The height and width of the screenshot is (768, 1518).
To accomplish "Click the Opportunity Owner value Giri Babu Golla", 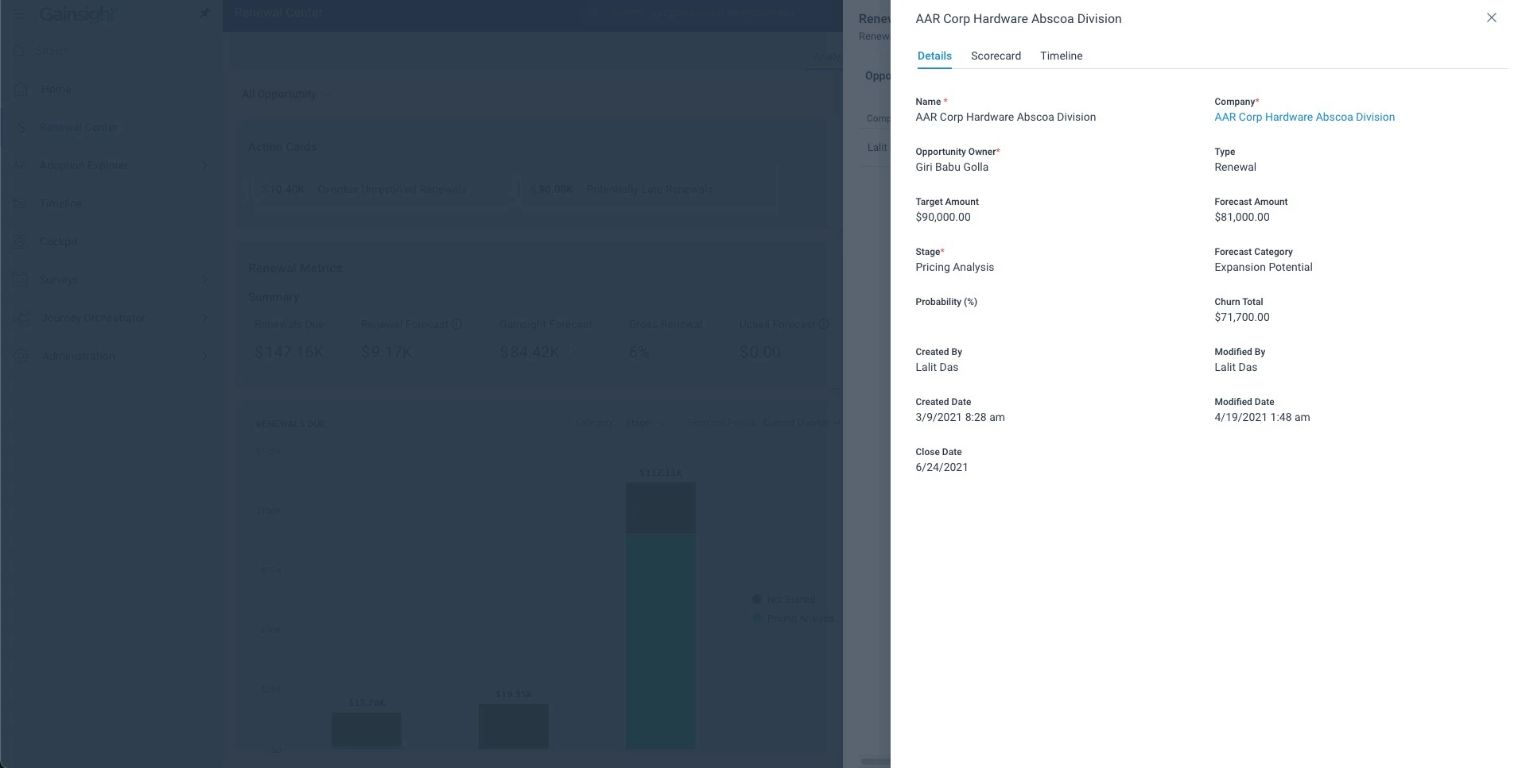I will (952, 167).
